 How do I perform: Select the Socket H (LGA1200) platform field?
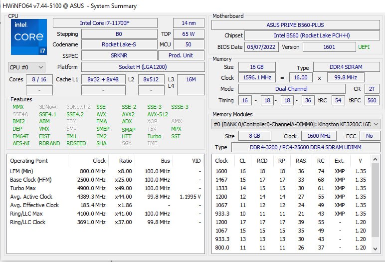(142, 67)
